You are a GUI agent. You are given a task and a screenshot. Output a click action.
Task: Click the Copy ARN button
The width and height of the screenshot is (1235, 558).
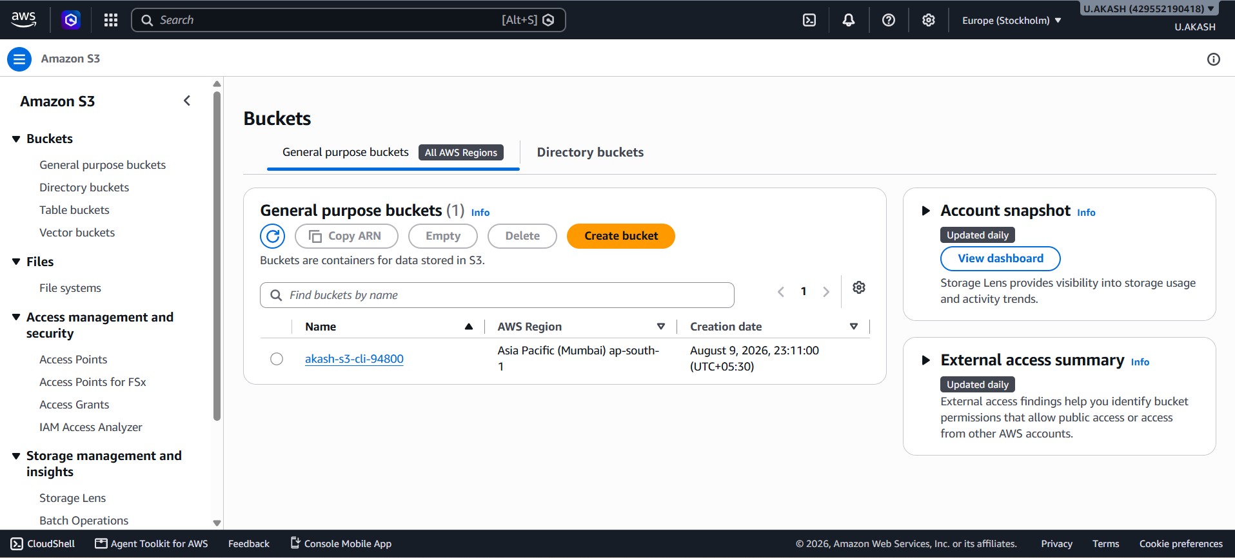(x=346, y=236)
